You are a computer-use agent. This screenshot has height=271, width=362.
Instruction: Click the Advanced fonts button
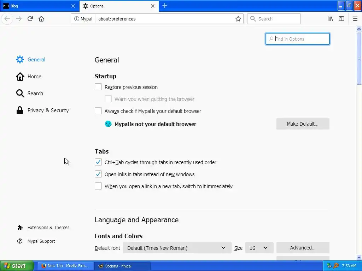click(x=303, y=248)
